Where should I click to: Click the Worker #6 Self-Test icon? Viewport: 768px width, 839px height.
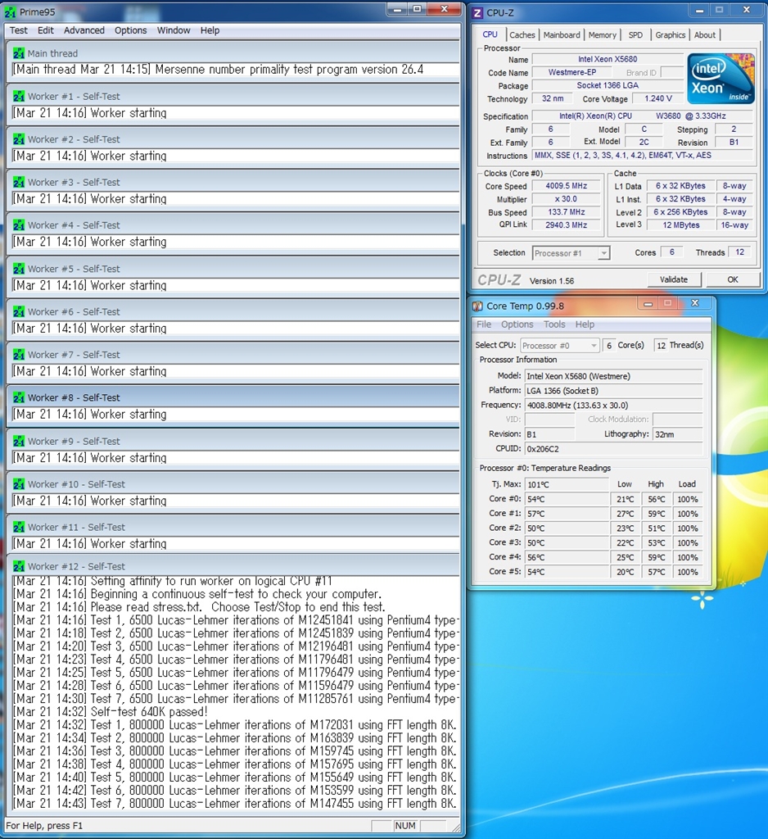(19, 311)
